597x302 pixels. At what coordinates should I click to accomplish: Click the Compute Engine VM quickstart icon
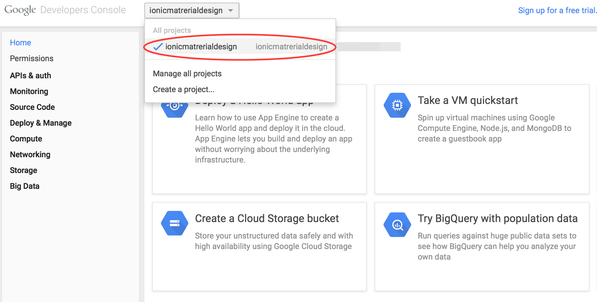pos(397,105)
